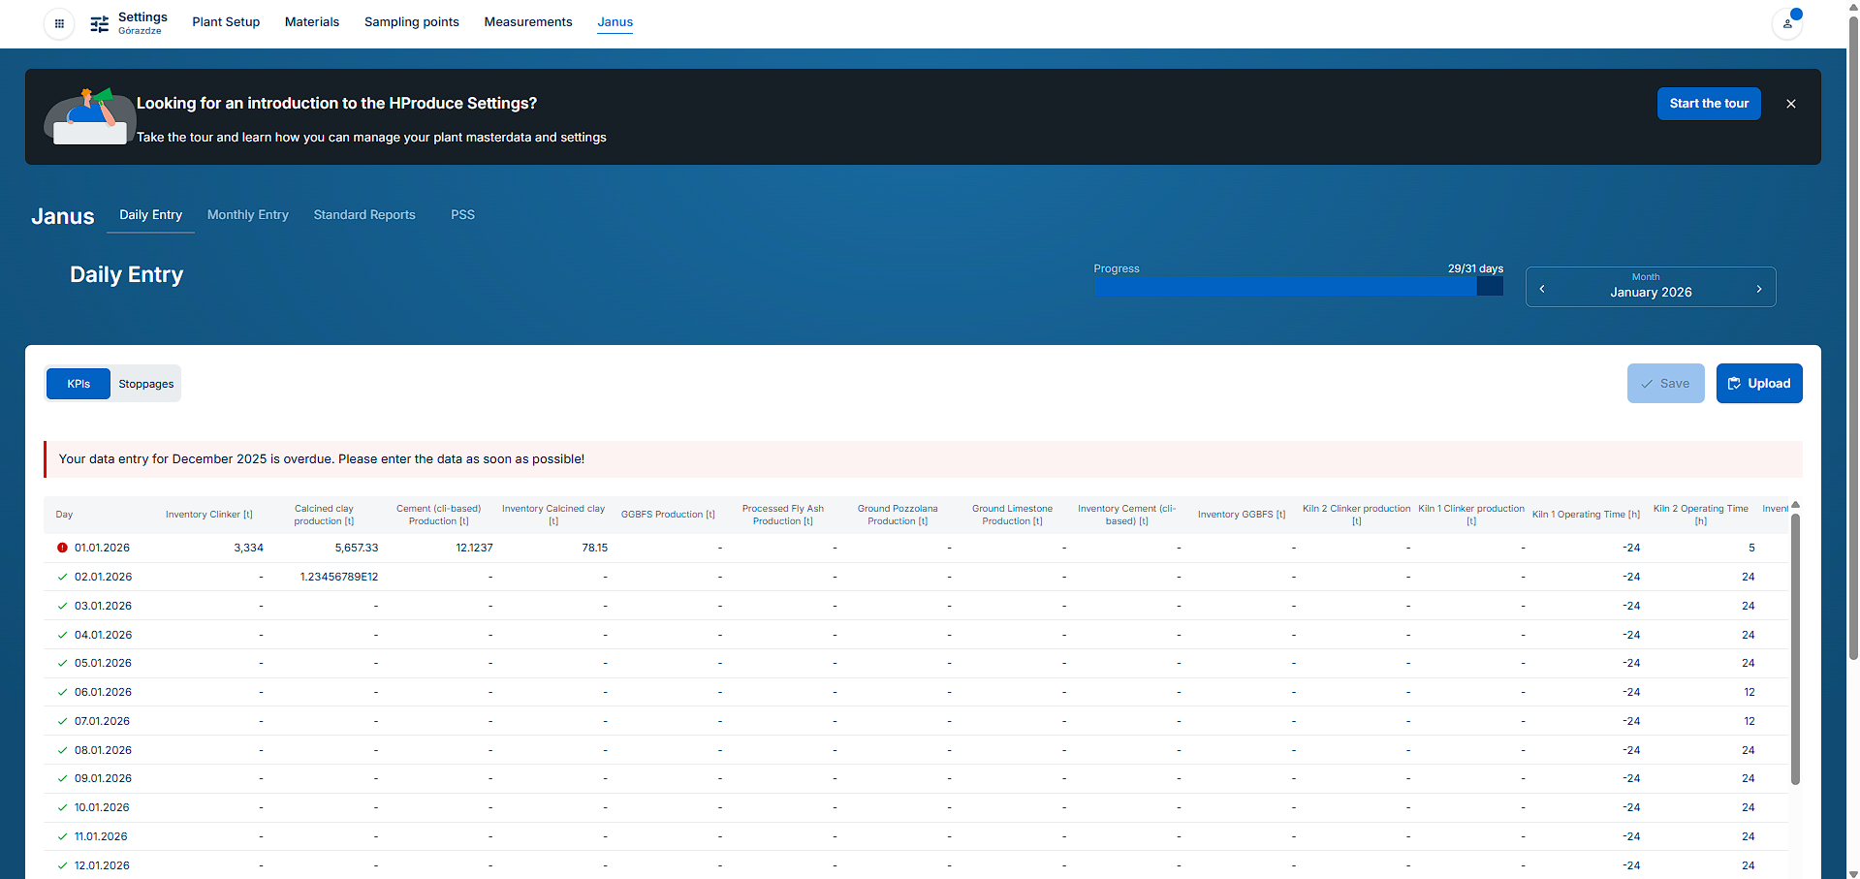
Task: Switch to the Stoppages view
Action: (146, 384)
